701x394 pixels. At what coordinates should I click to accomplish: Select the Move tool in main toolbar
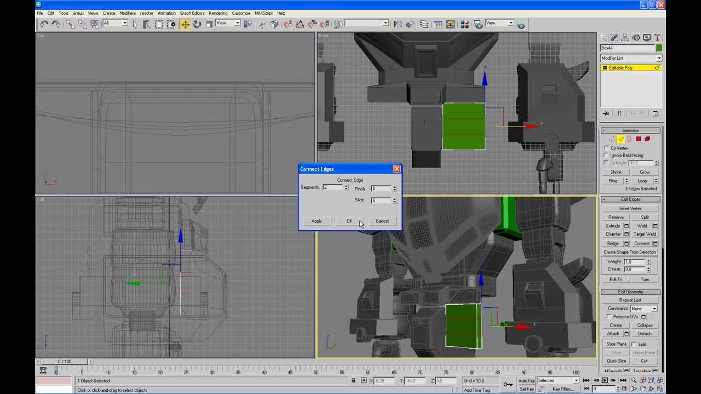[x=185, y=24]
